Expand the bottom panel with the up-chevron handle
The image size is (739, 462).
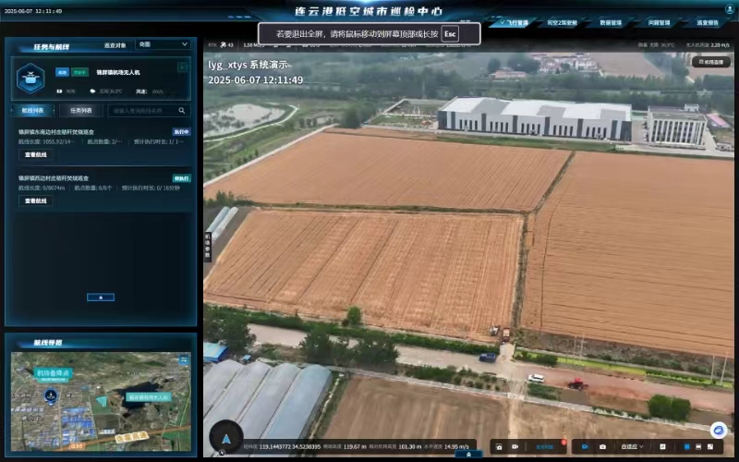click(x=468, y=454)
